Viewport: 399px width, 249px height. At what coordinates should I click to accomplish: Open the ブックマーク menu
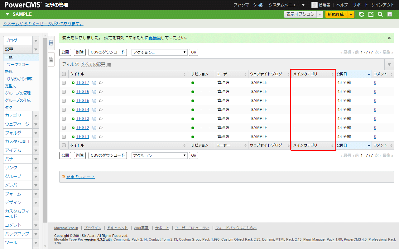245,5
